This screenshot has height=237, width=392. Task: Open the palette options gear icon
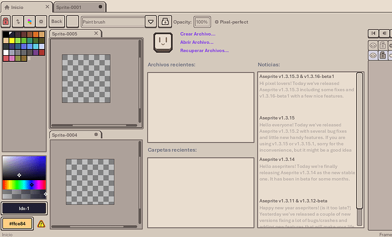click(40, 22)
